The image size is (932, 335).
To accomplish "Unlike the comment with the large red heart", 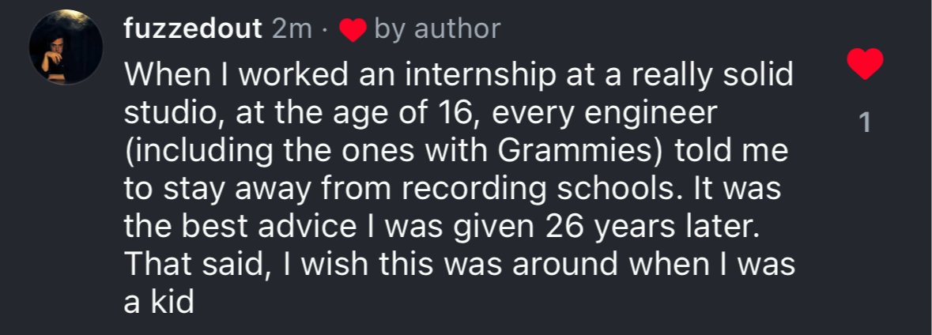I will point(864,63).
